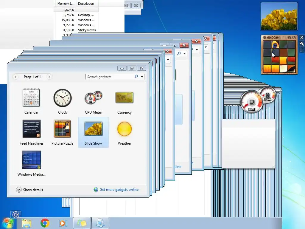This screenshot has width=305, height=229.
Task: Click the round icon above Start button
Action: 16,215
